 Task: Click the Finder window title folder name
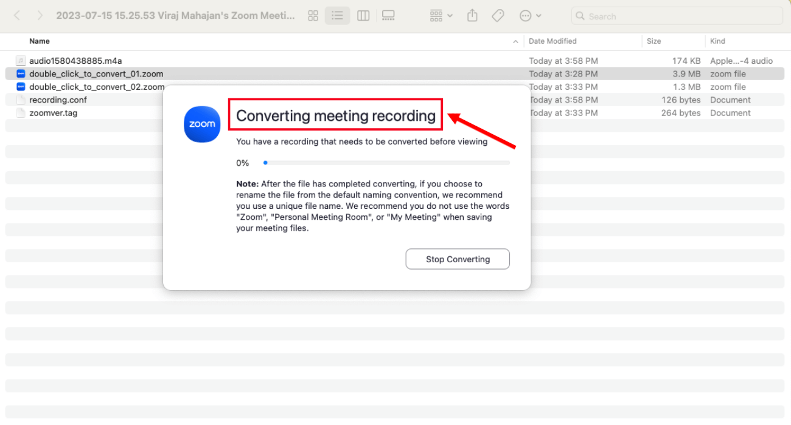[x=176, y=16]
